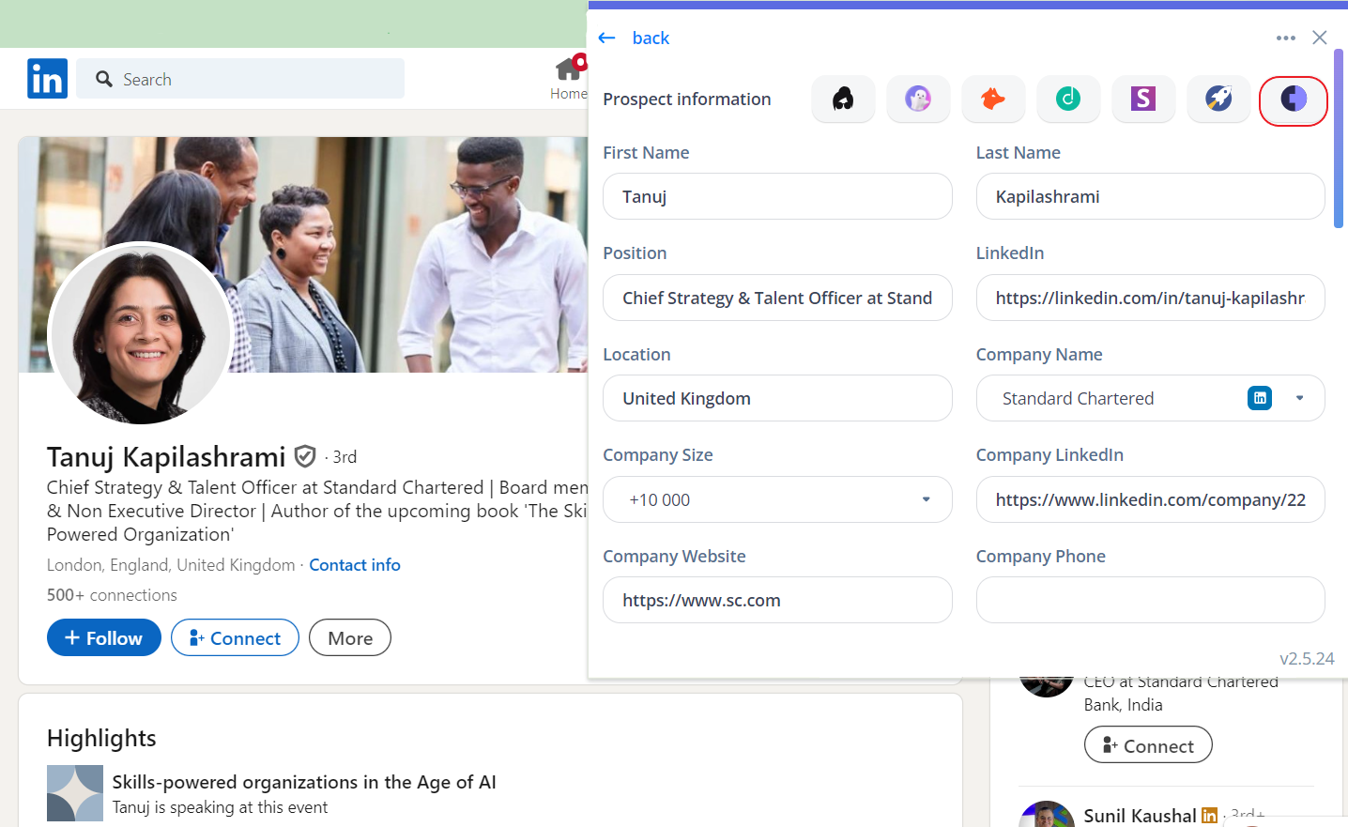Click the Position input field

tap(777, 298)
